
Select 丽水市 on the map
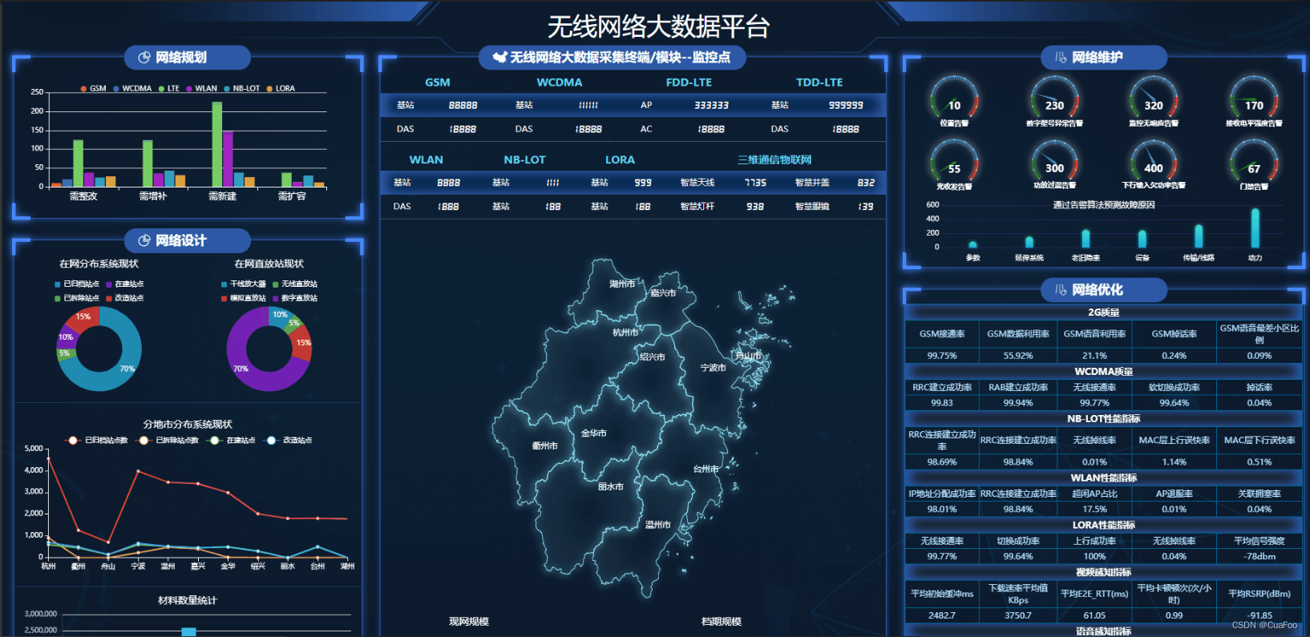pos(611,486)
